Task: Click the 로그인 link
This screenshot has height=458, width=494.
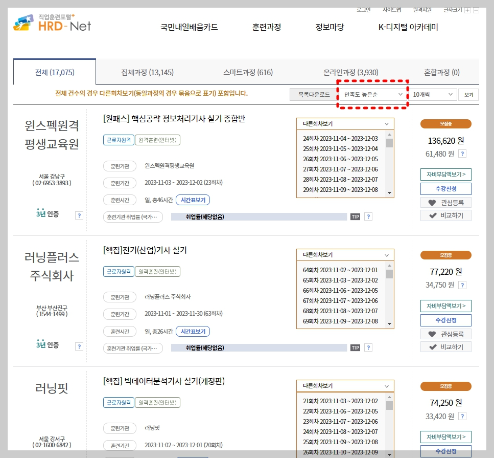Action: [x=364, y=10]
